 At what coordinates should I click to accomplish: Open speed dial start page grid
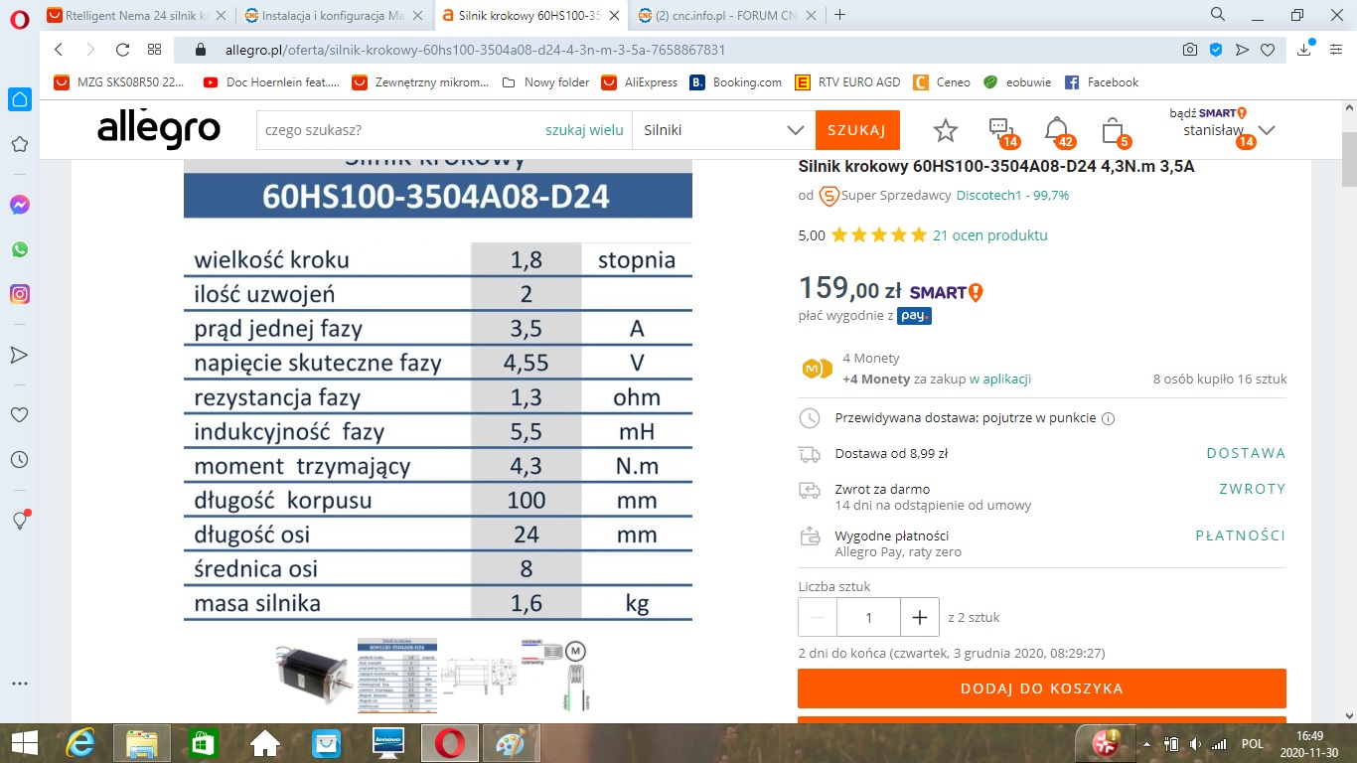(154, 50)
